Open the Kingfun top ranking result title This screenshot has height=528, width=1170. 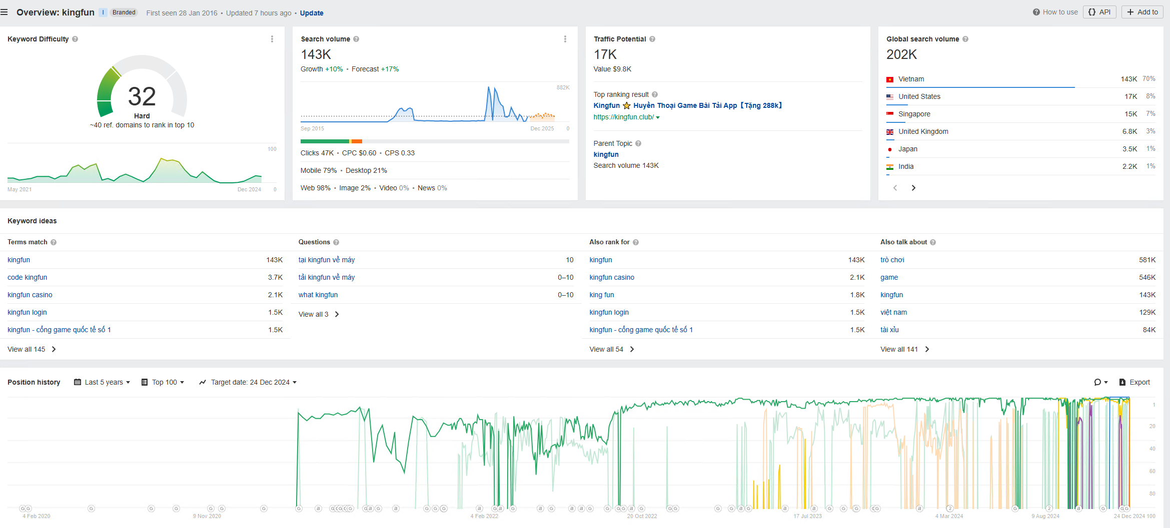click(x=687, y=105)
